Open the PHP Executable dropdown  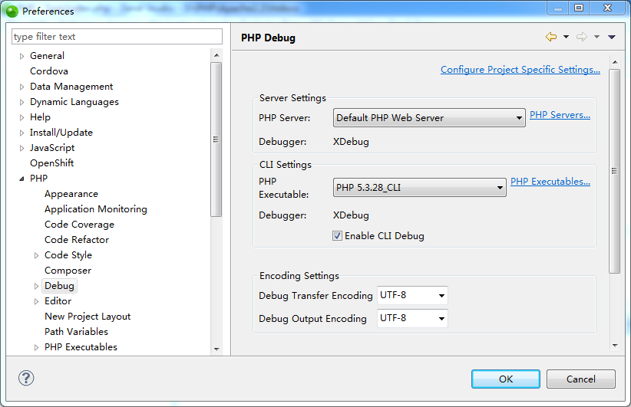[x=419, y=188]
